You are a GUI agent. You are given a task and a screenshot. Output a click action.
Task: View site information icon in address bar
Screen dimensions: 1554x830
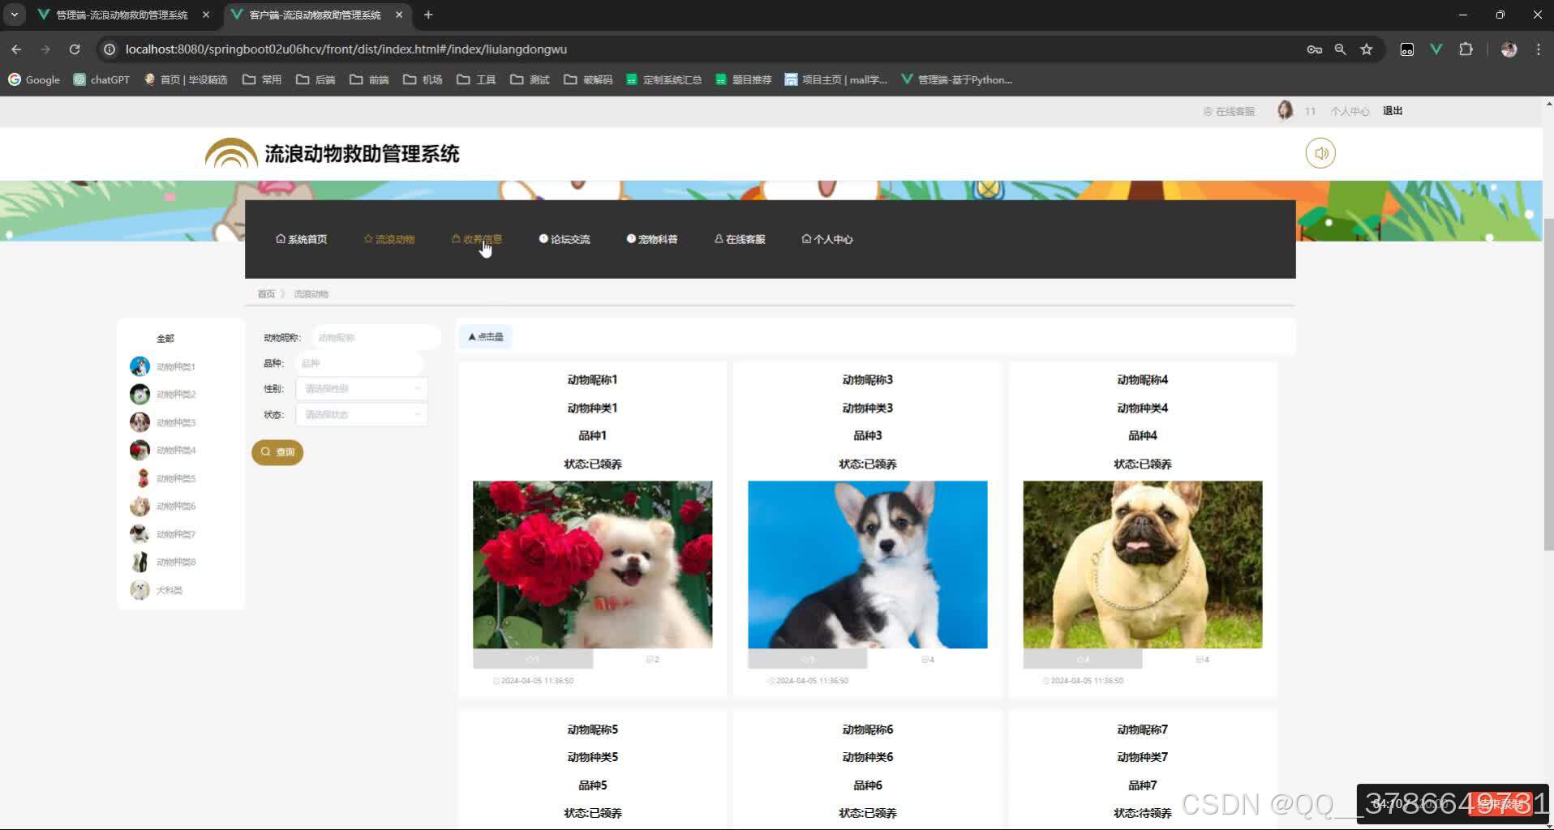click(109, 49)
